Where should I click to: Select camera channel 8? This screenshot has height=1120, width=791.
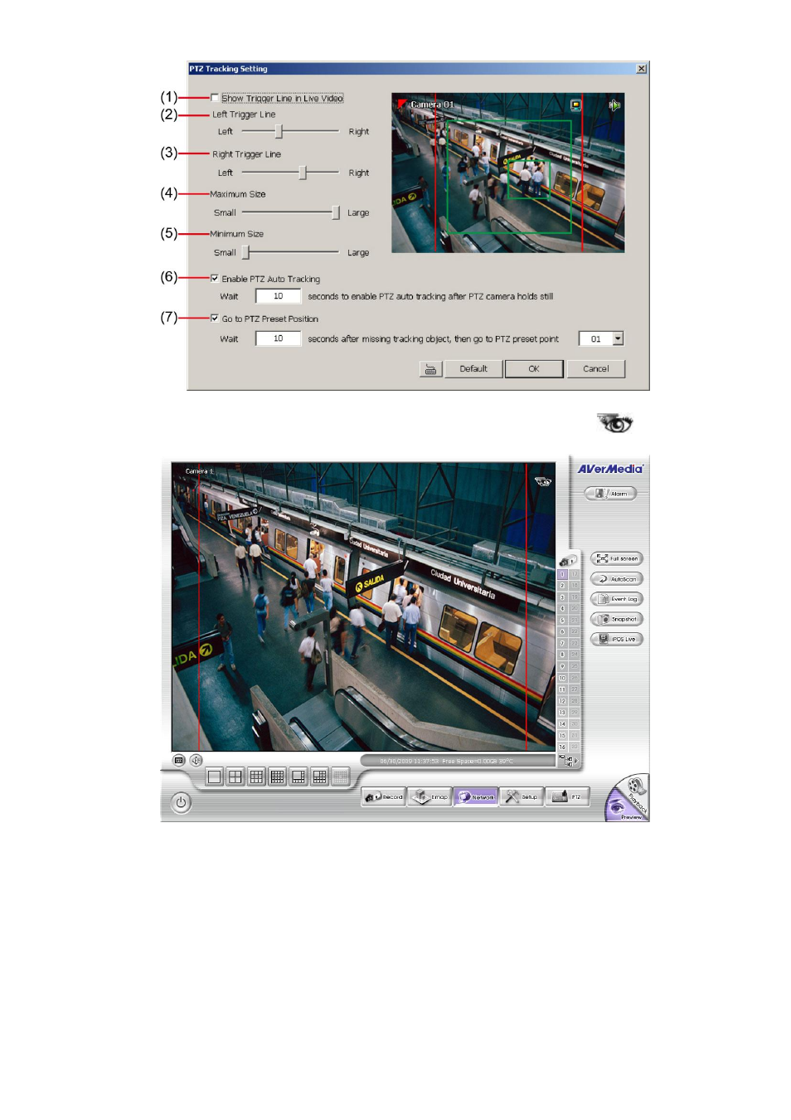click(x=562, y=655)
